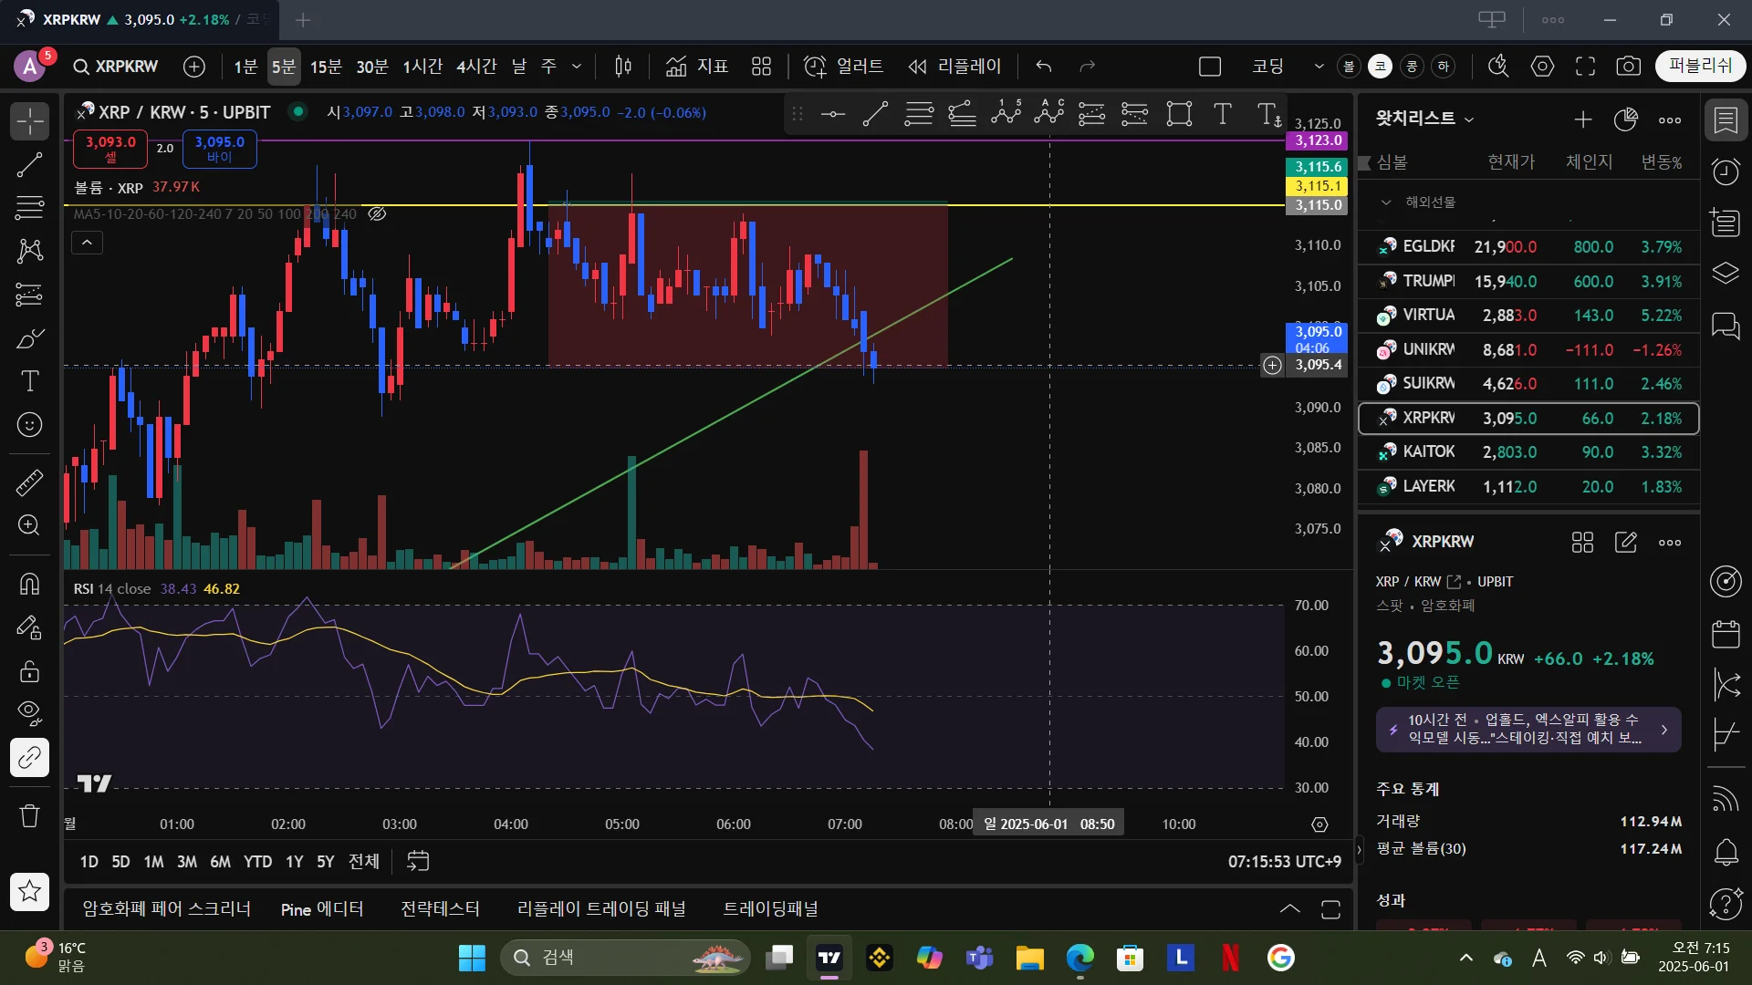Click the yellow 3,115.1 price label
Screen dimensions: 1752x985
click(1318, 186)
